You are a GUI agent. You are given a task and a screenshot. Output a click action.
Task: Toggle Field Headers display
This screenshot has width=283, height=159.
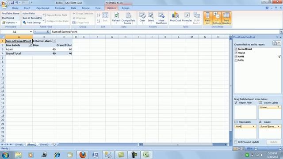tap(226, 18)
